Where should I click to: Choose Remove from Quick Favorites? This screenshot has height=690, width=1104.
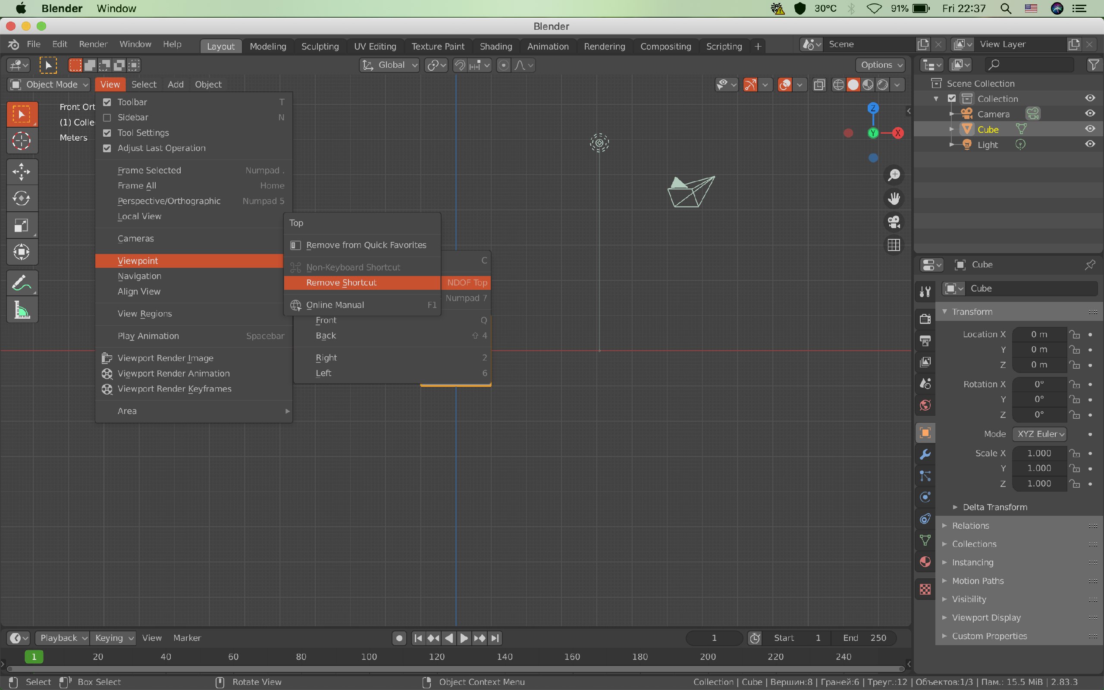pos(362,245)
